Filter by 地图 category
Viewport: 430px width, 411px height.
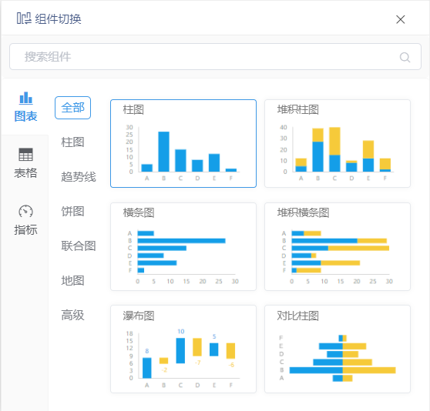click(72, 280)
